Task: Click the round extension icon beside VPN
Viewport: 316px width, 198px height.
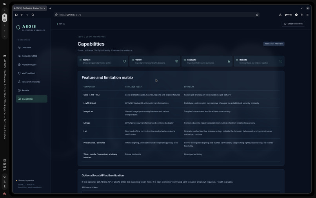Action: (x=296, y=15)
